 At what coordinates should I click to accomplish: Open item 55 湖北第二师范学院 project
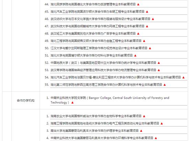(x=106, y=85)
